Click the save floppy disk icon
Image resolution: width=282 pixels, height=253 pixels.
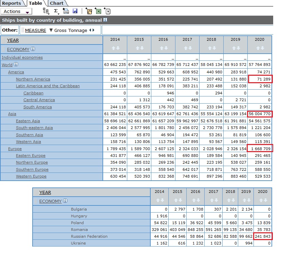[75, 11]
